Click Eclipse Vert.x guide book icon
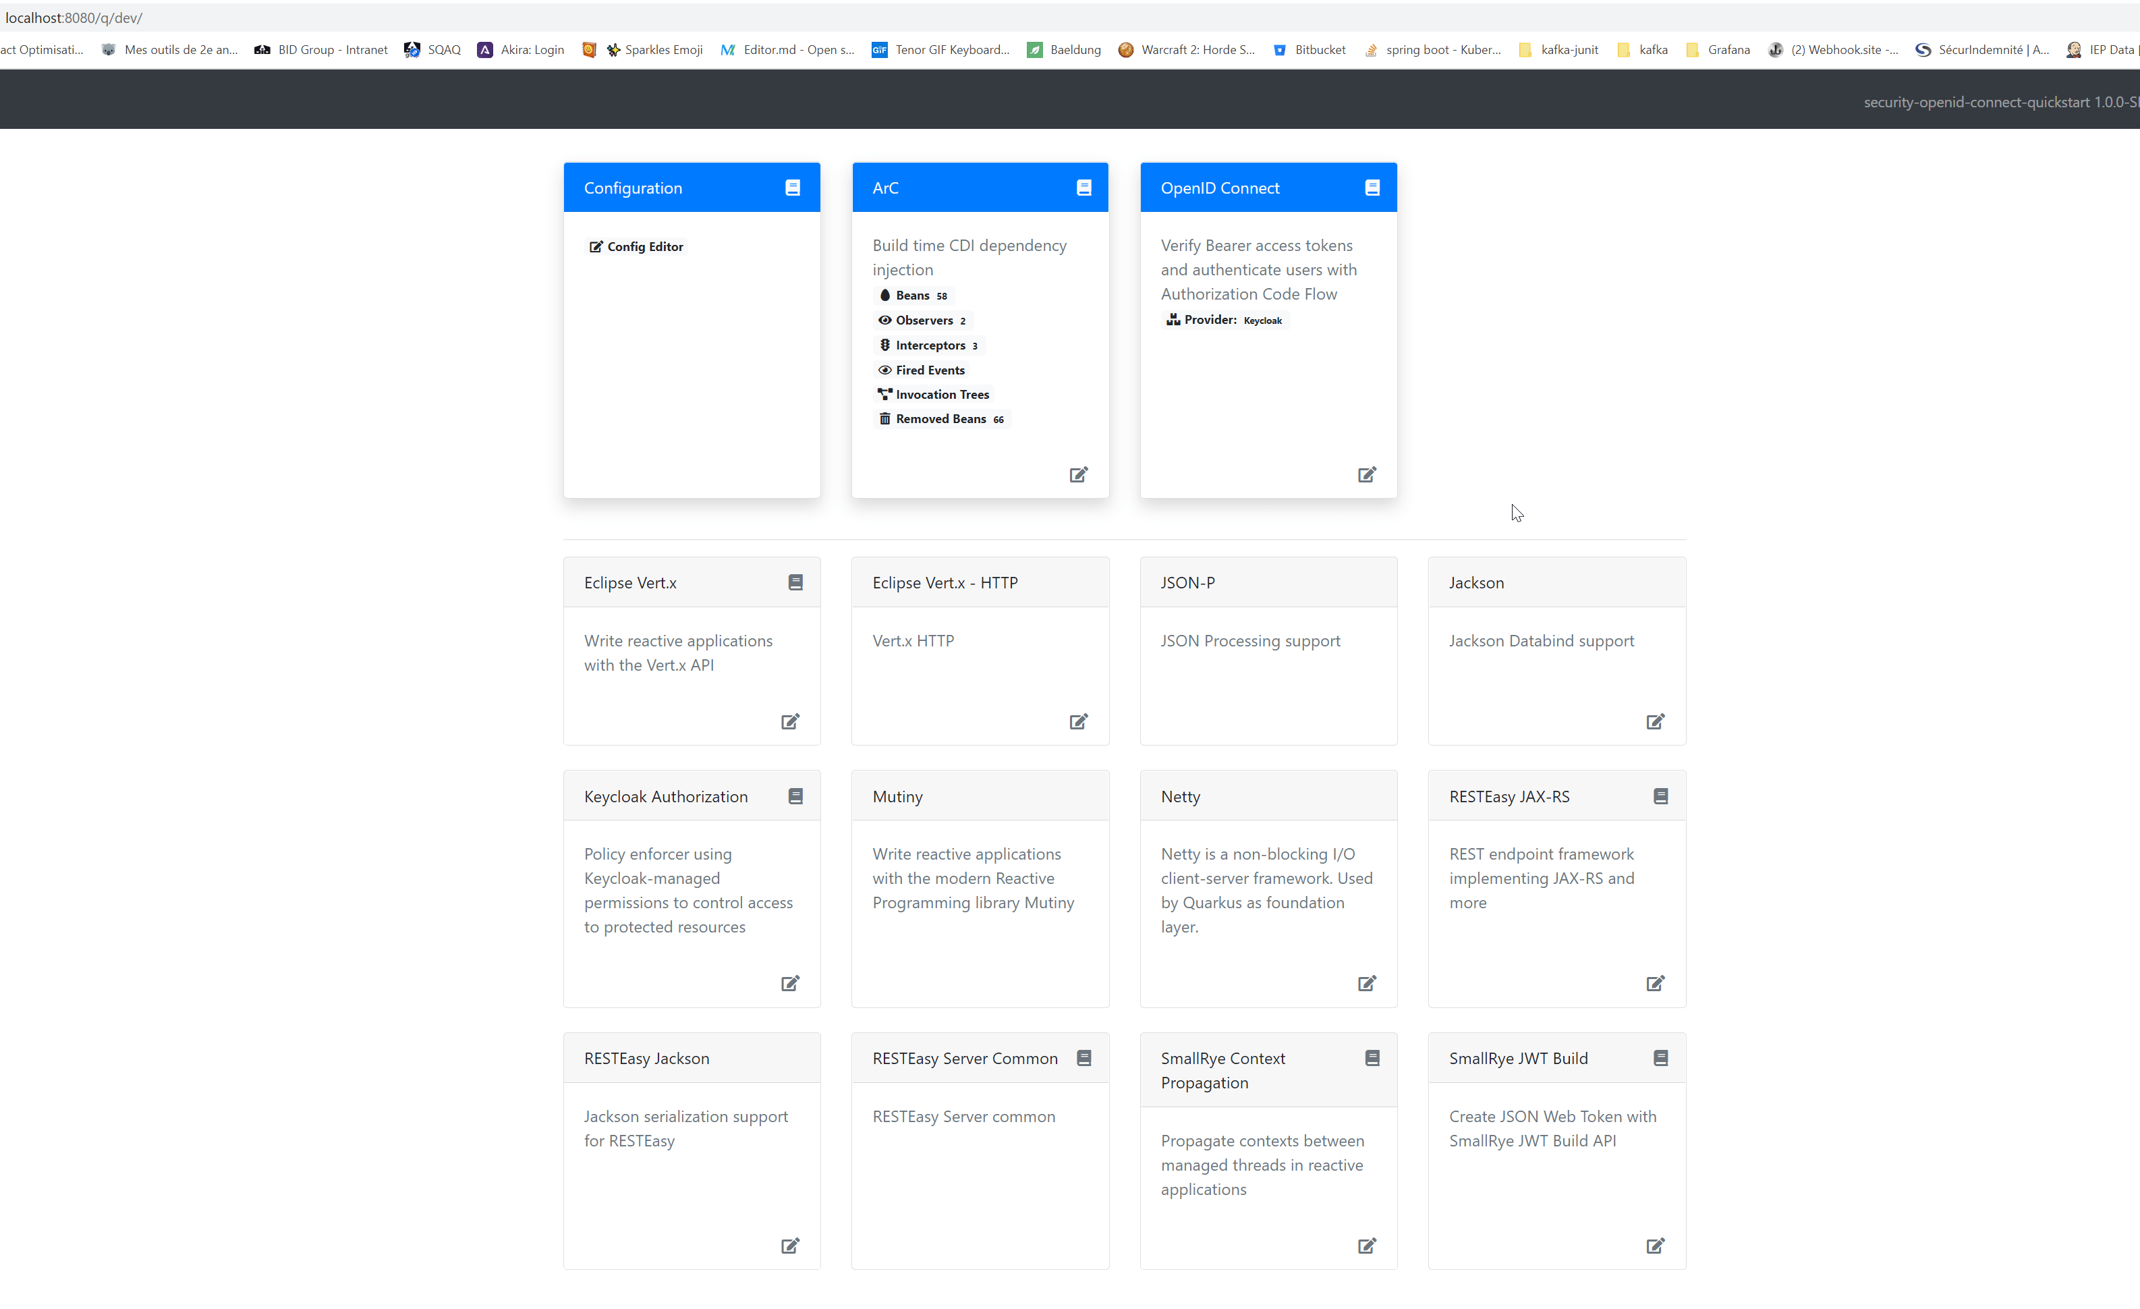Image resolution: width=2140 pixels, height=1309 pixels. [795, 582]
